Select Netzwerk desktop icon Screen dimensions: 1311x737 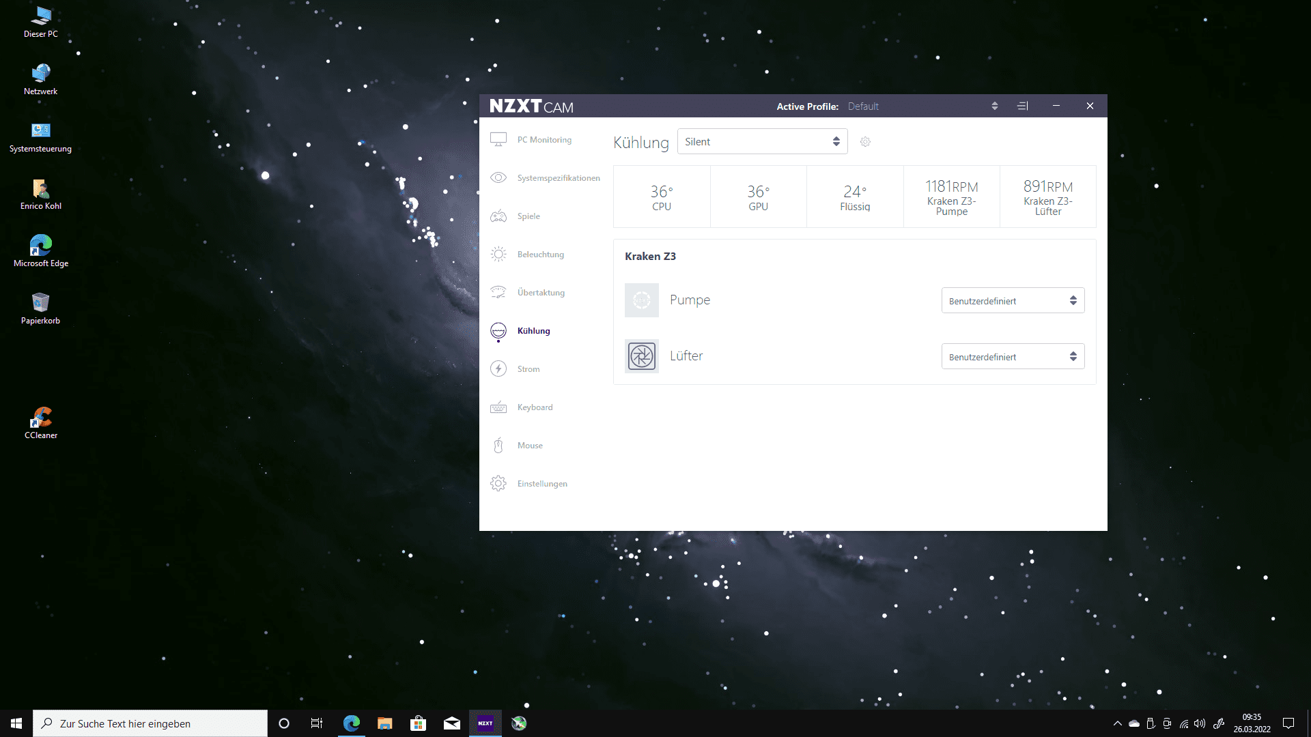coord(41,79)
